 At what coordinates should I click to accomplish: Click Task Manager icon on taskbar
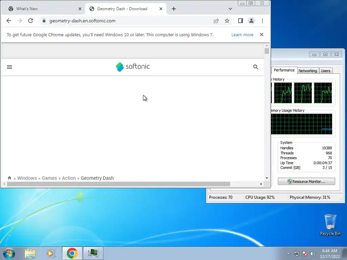click(93, 253)
